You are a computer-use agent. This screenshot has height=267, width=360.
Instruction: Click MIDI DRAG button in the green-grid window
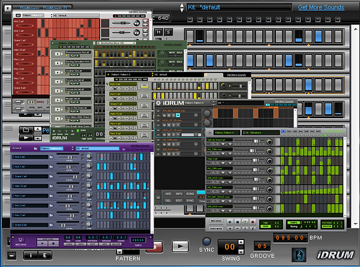216,221
